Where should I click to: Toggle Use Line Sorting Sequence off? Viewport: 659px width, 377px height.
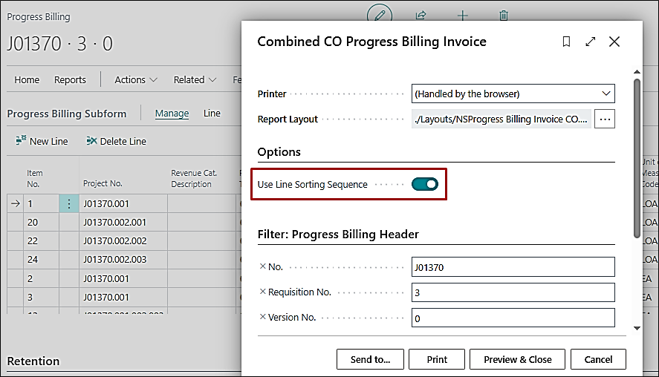[x=425, y=184]
